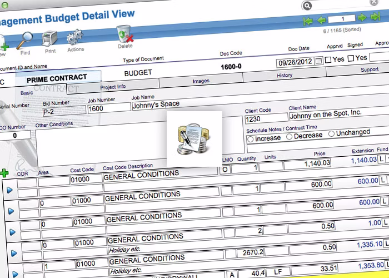
Task: Click the Print printer icon
Action: point(51,39)
